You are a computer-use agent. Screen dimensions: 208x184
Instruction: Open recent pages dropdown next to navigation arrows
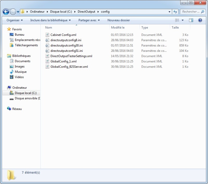coord(18,12)
